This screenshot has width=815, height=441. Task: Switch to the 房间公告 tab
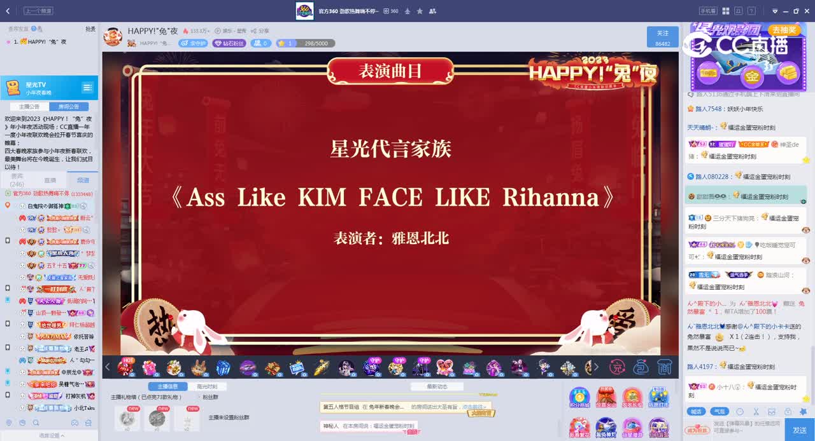69,107
